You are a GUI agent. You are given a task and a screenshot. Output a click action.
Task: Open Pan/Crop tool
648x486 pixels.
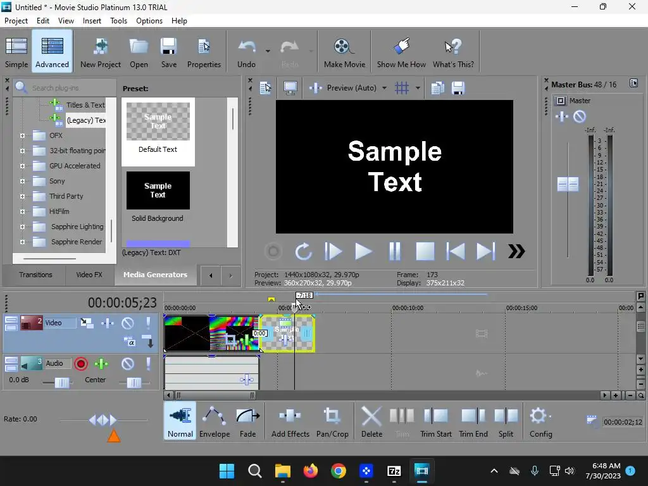[332, 421]
